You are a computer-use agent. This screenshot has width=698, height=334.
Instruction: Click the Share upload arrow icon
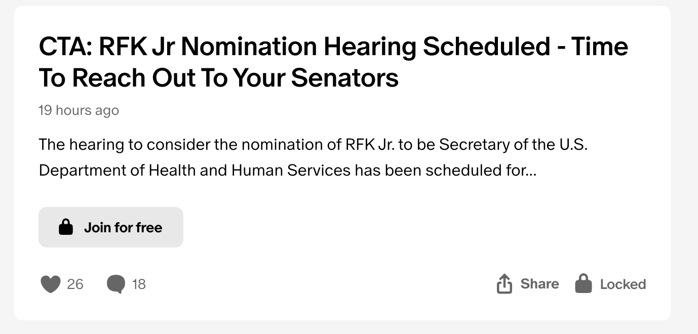[x=504, y=284]
